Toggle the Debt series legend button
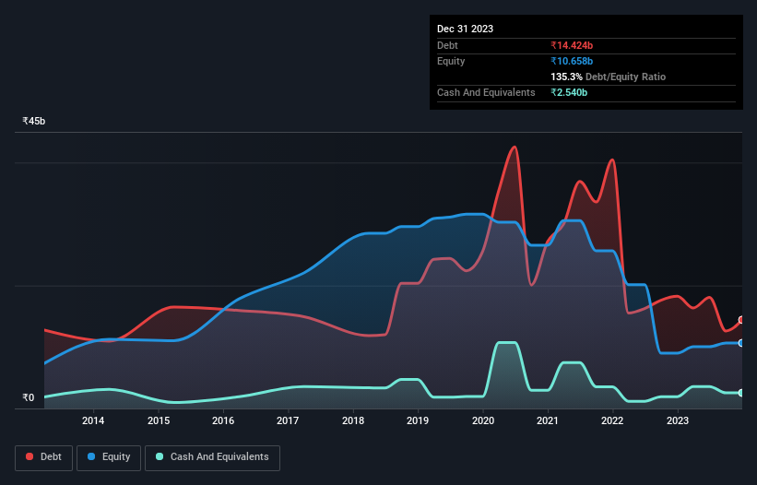Image resolution: width=757 pixels, height=485 pixels. coord(44,457)
